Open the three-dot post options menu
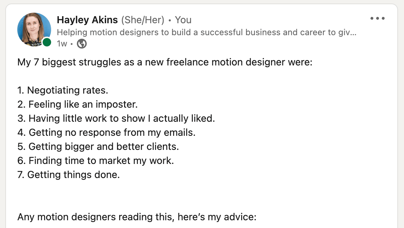 (x=378, y=18)
